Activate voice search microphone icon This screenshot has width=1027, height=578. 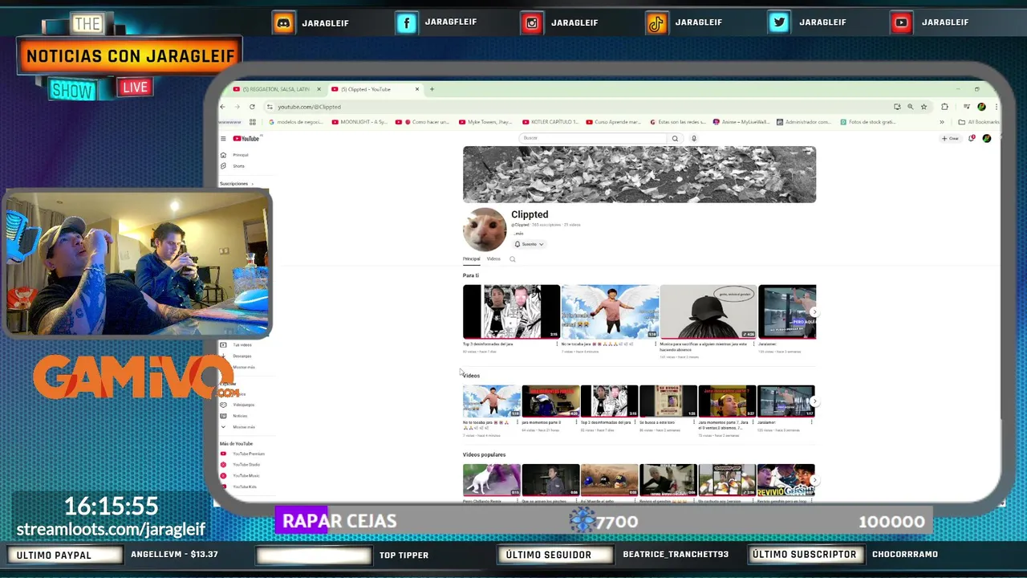[694, 138]
